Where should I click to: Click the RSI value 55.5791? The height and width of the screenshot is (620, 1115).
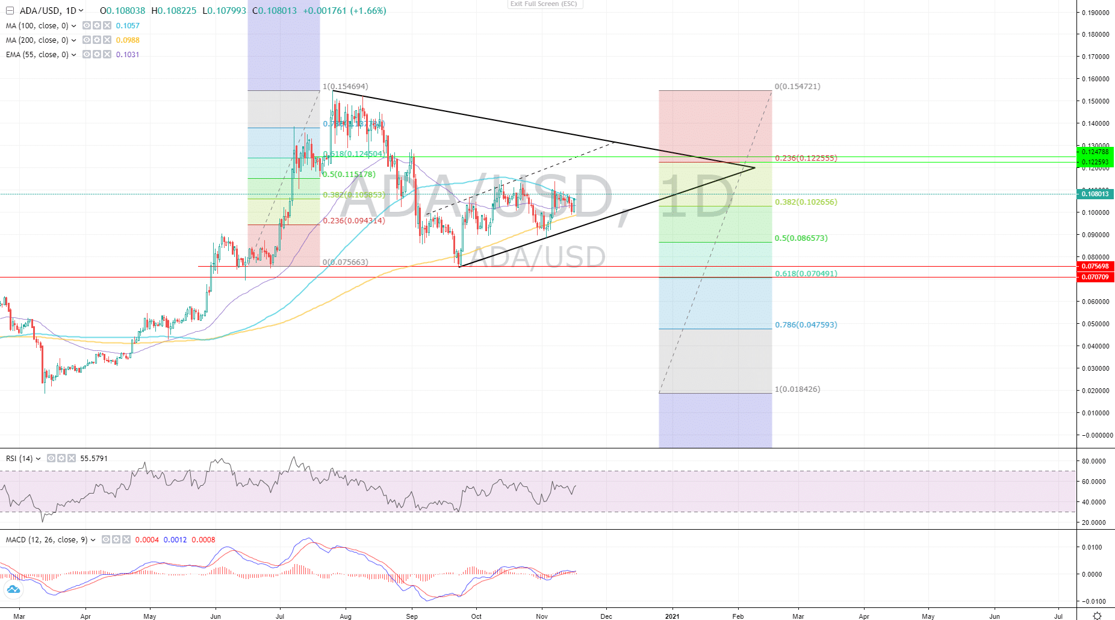click(x=94, y=459)
